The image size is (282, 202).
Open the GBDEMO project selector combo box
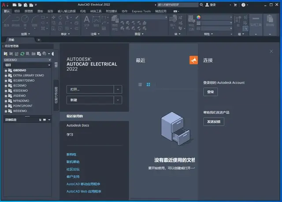pyautogui.click(x=27, y=60)
